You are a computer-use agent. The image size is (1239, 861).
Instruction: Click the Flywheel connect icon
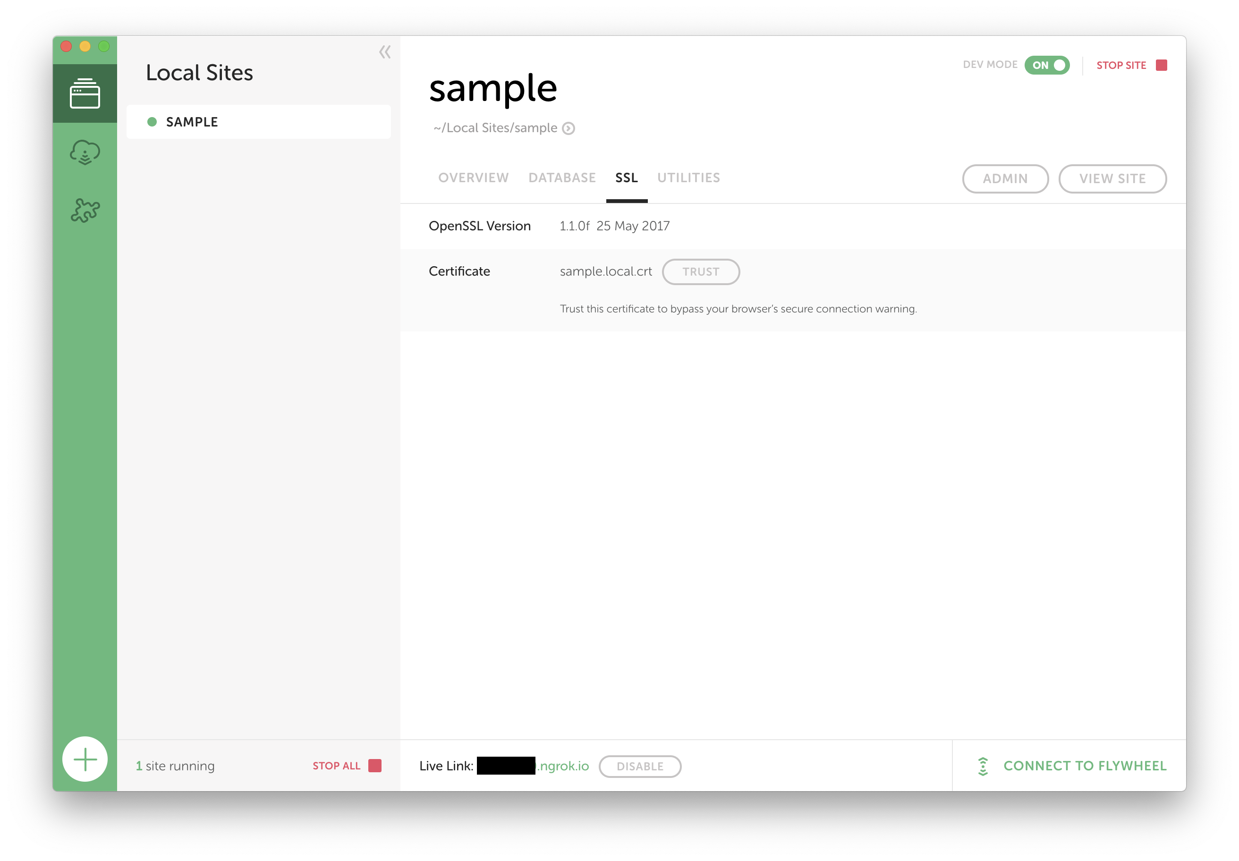(x=983, y=767)
